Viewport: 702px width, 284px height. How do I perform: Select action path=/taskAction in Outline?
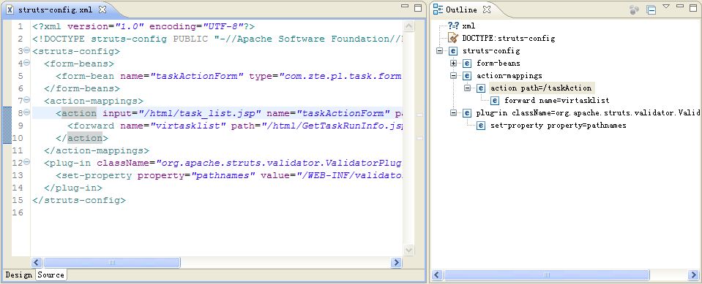541,88
